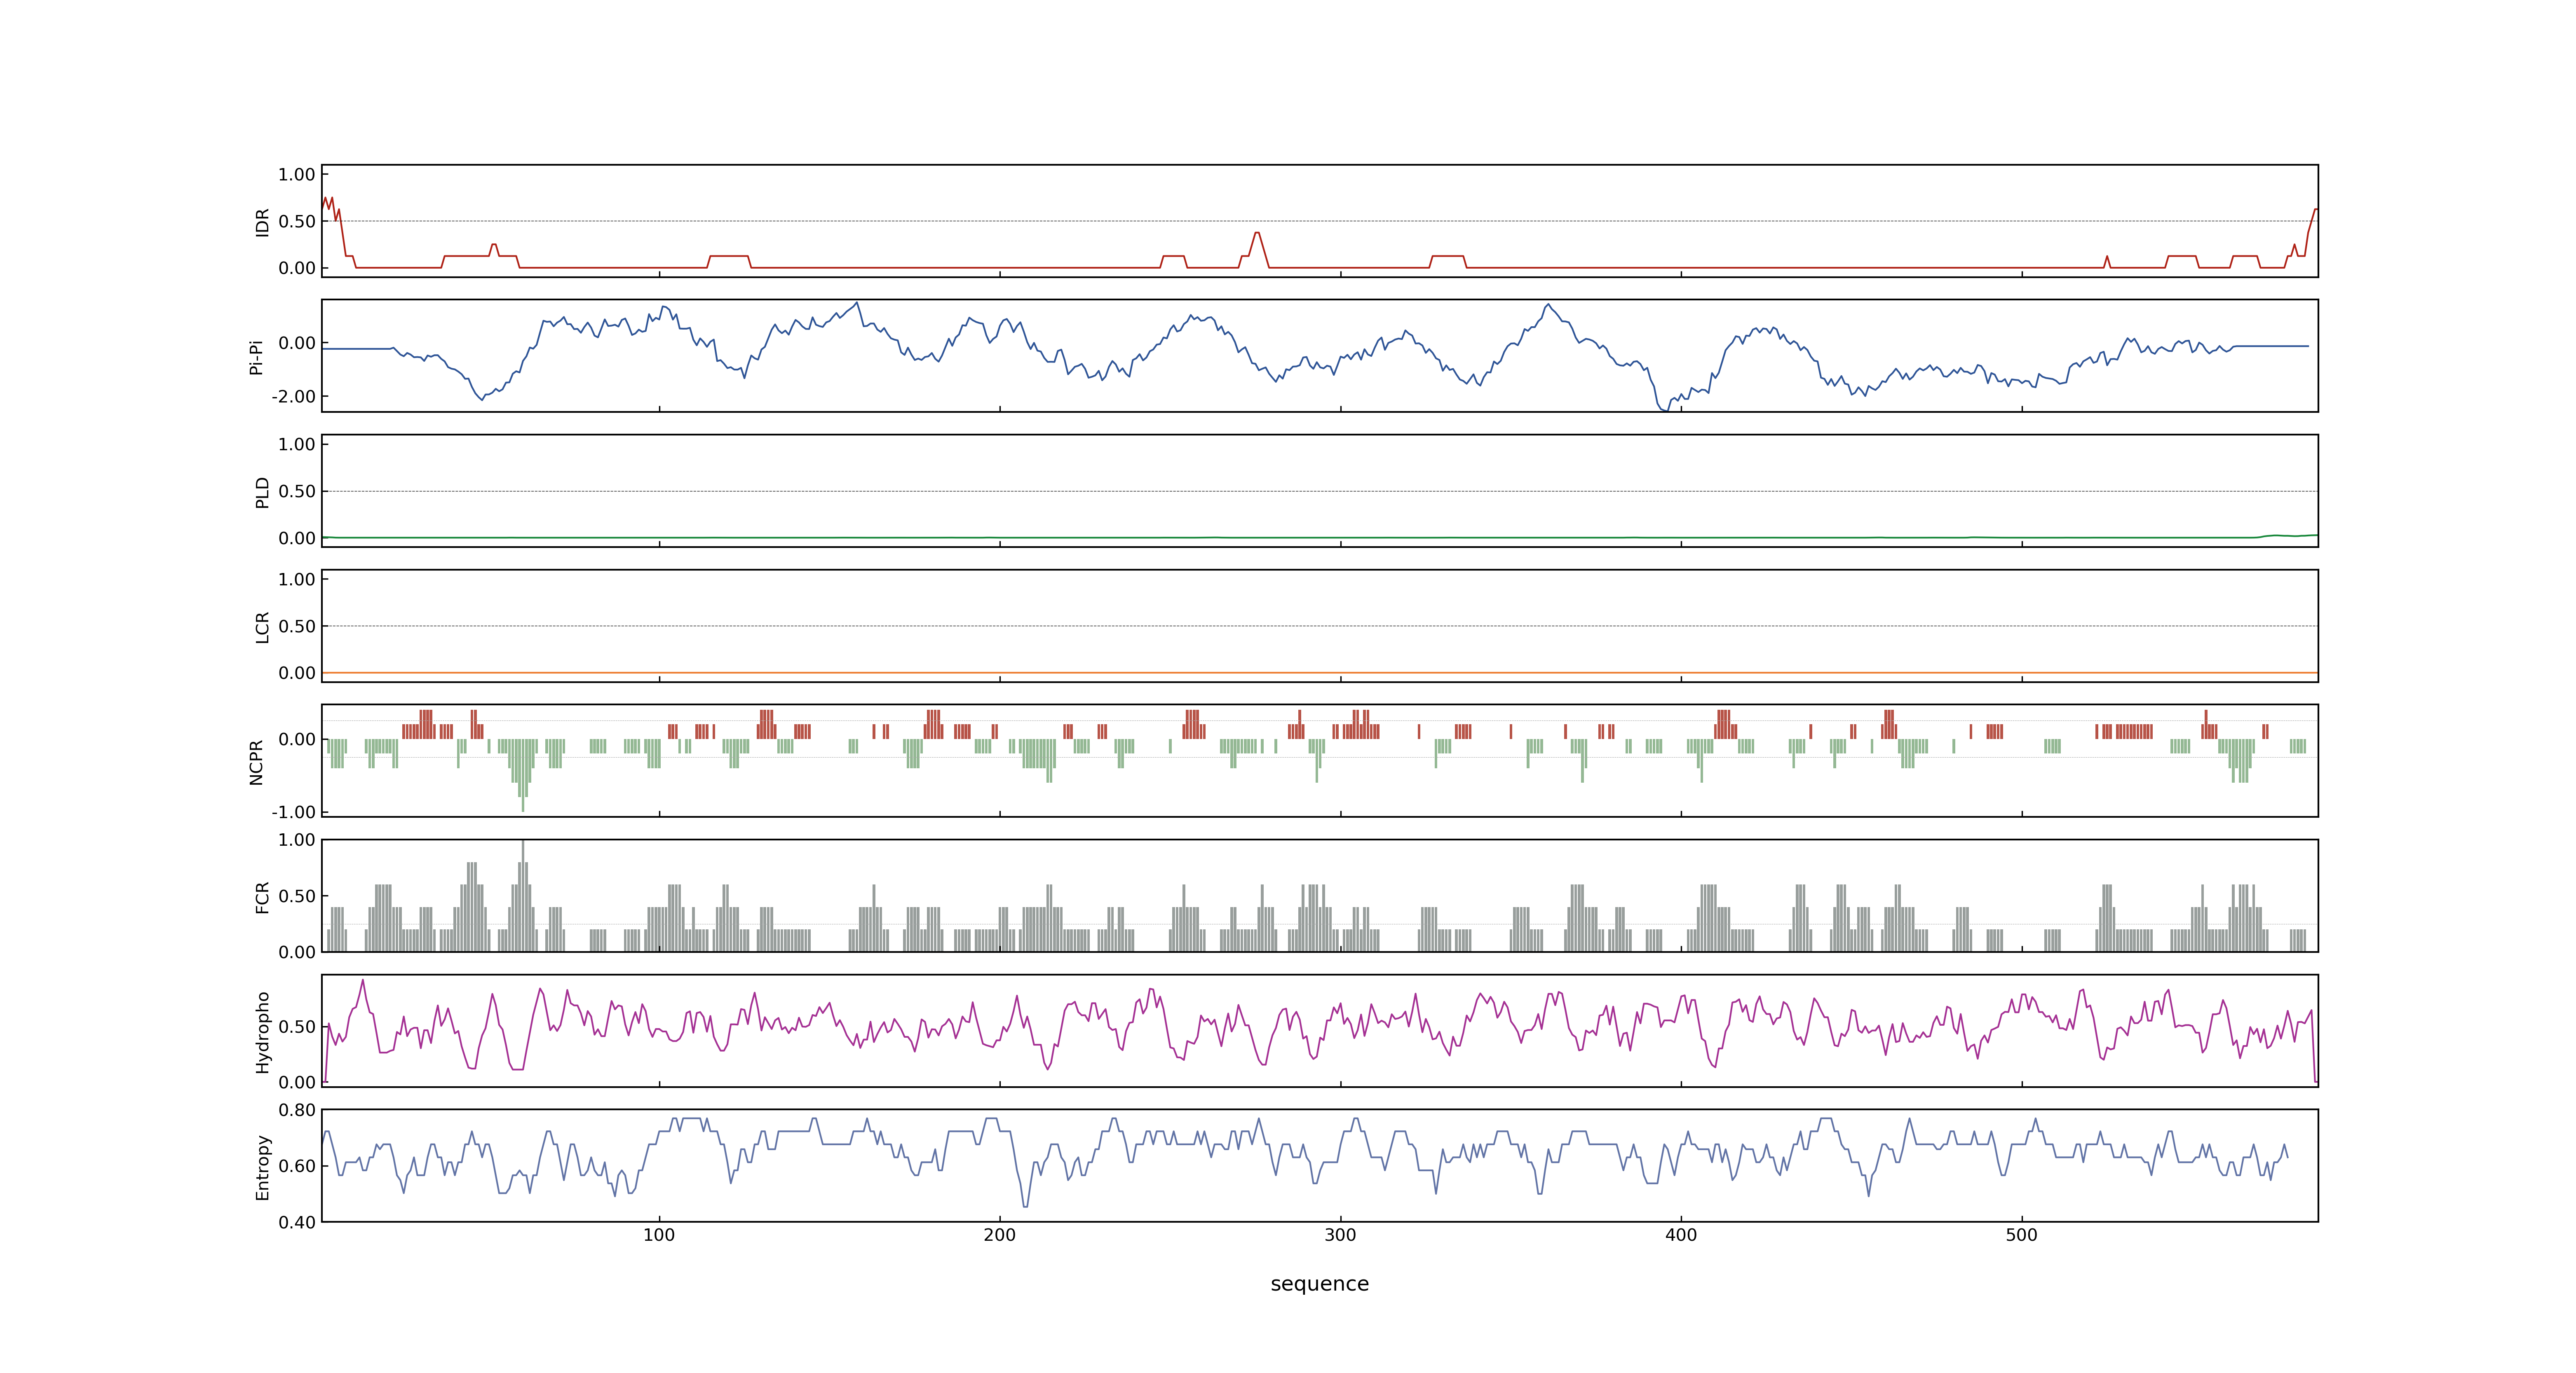Click the 1.00 tick on IDR axis

(x=297, y=175)
